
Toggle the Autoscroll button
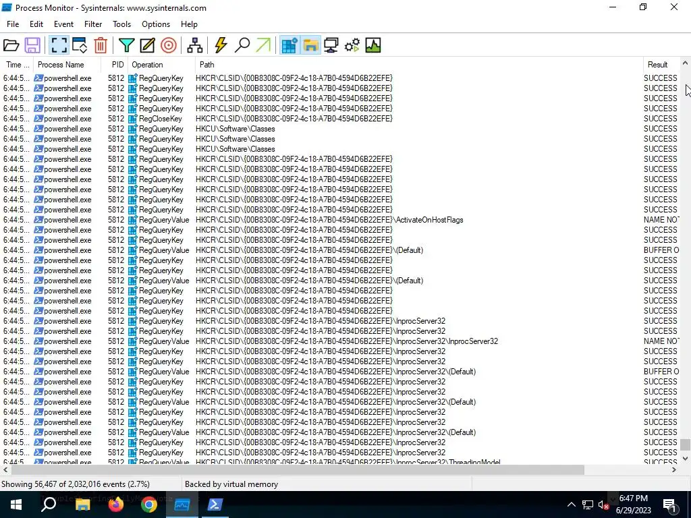tap(80, 45)
